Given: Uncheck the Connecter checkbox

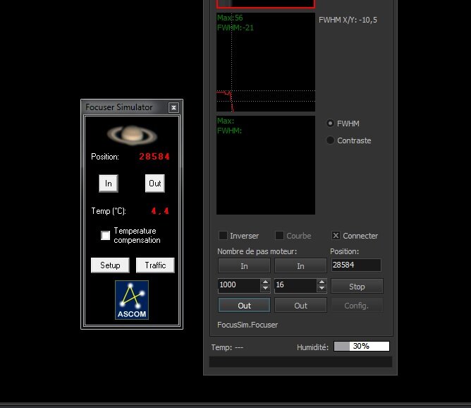Looking at the screenshot, I should tap(336, 236).
